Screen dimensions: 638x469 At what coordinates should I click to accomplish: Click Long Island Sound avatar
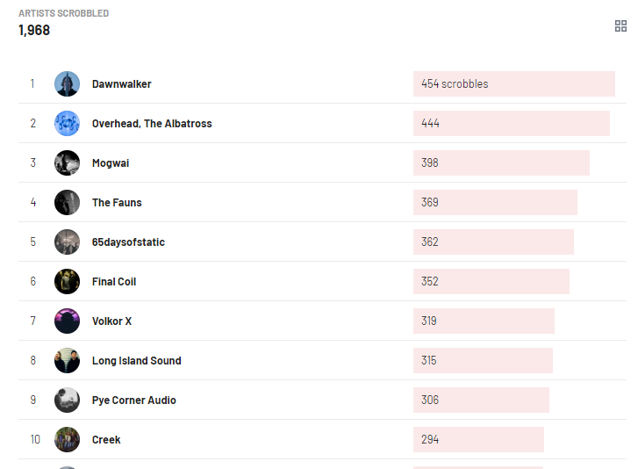(67, 361)
